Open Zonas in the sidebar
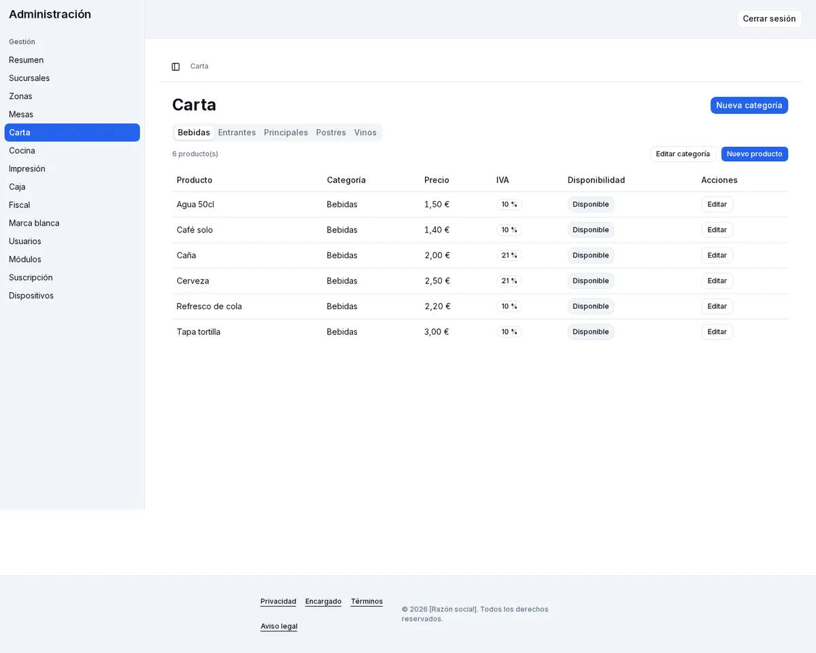 click(72, 96)
